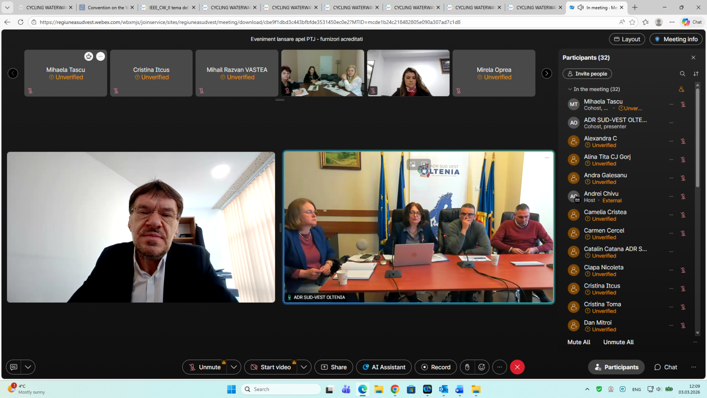Close the Participants panel
The height and width of the screenshot is (398, 707).
point(693,58)
